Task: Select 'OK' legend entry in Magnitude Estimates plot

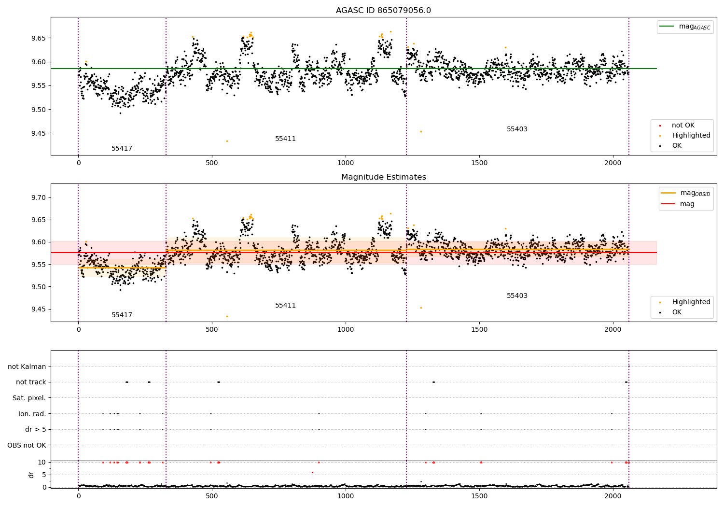Action: (676, 312)
